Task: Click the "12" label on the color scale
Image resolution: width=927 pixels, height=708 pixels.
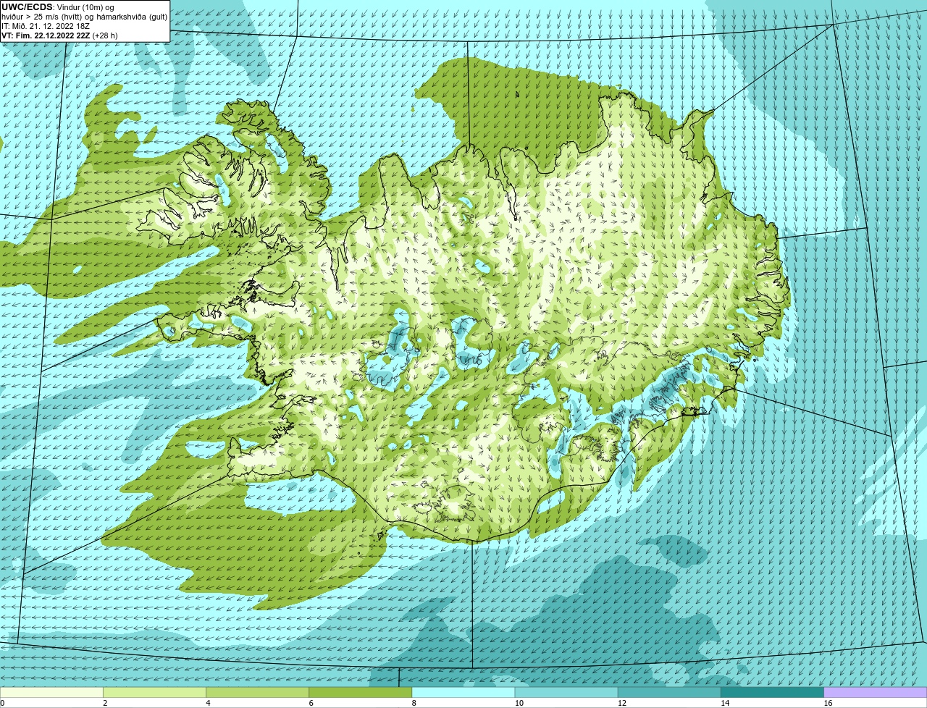Action: [x=621, y=703]
